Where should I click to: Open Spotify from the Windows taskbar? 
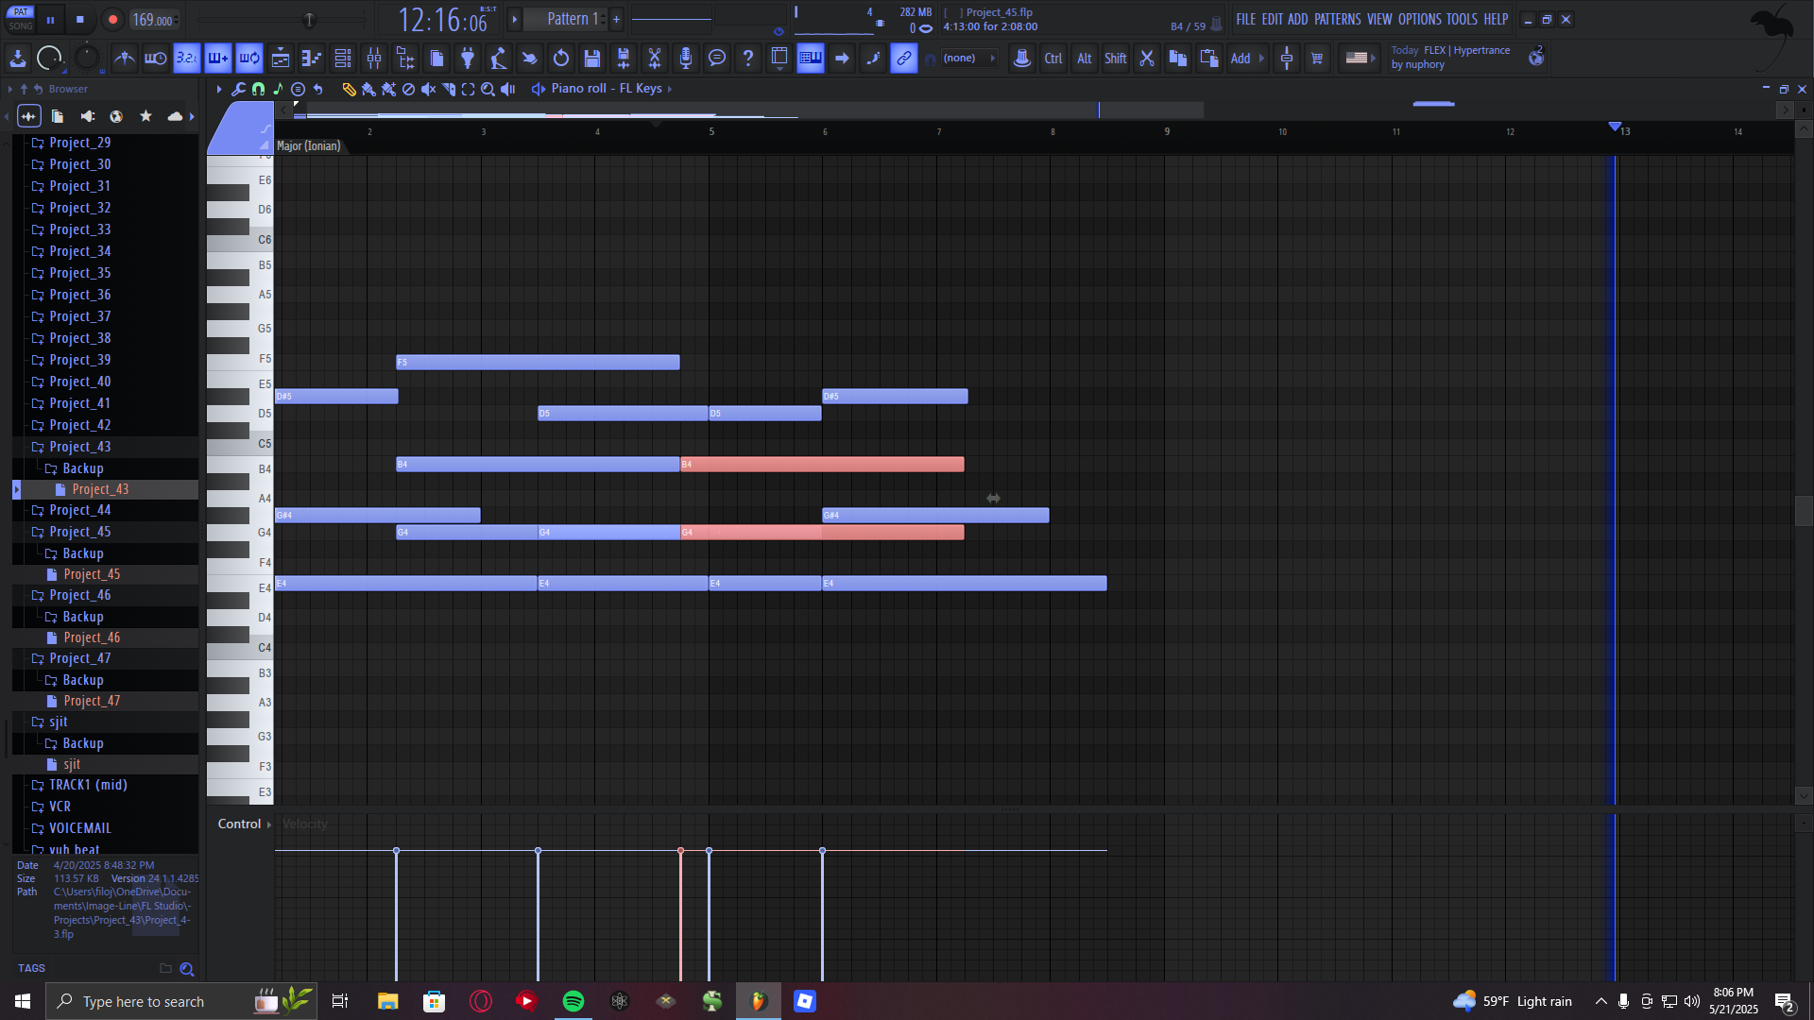(573, 1001)
